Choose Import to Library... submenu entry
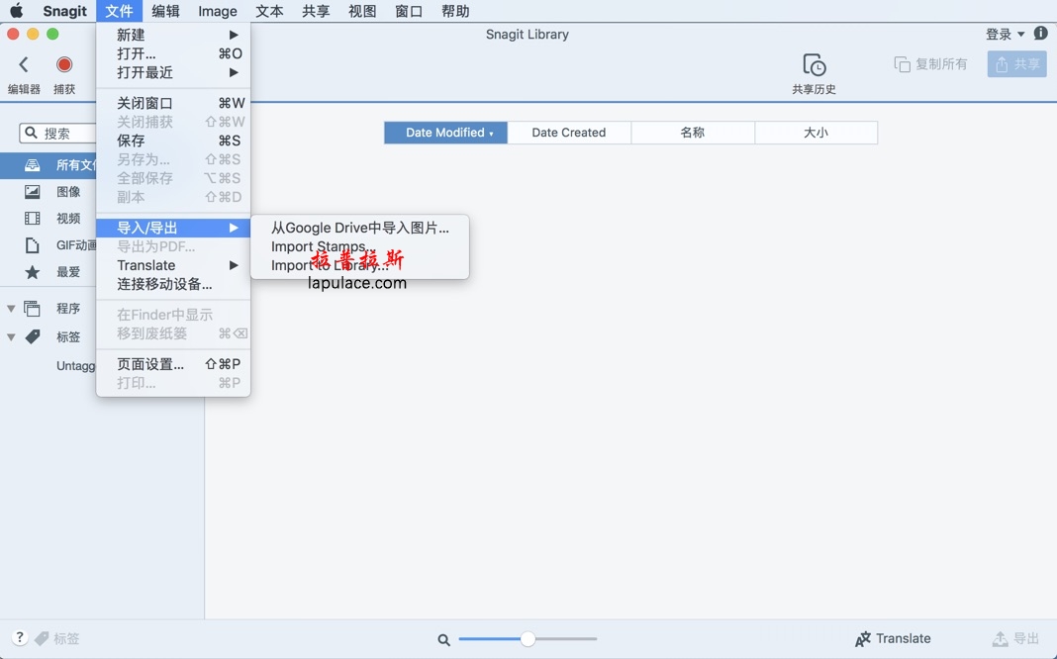 pos(359,265)
